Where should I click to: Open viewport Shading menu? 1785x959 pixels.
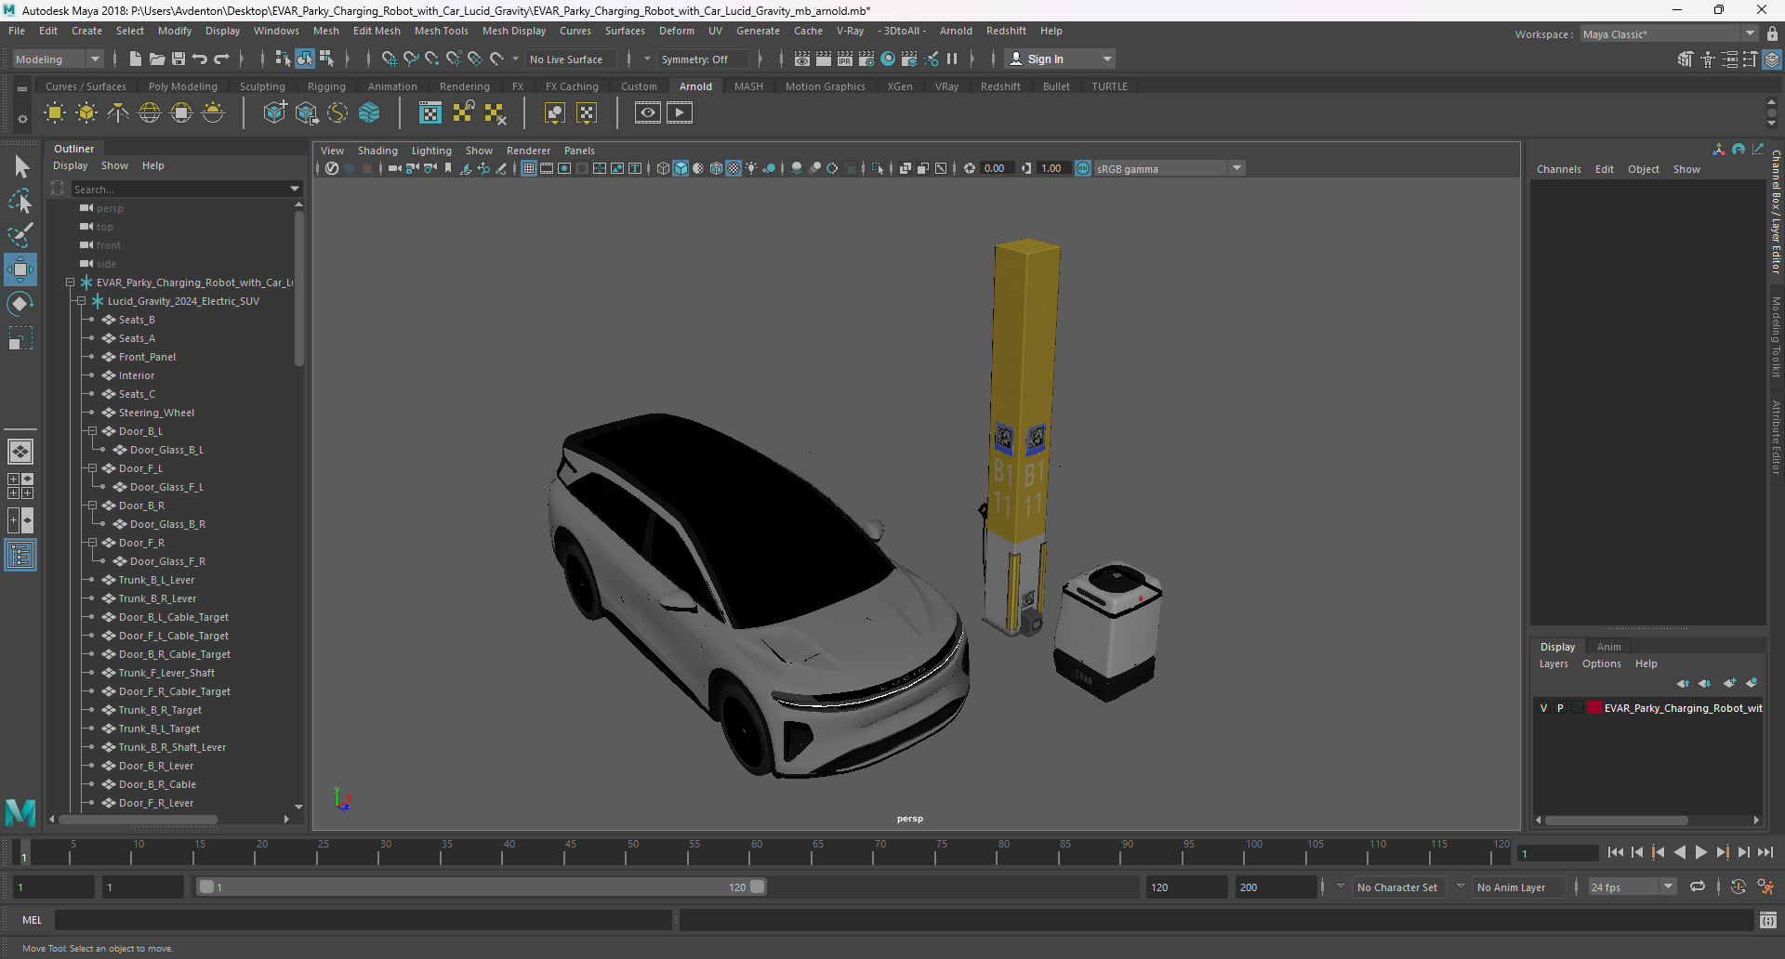pyautogui.click(x=377, y=151)
